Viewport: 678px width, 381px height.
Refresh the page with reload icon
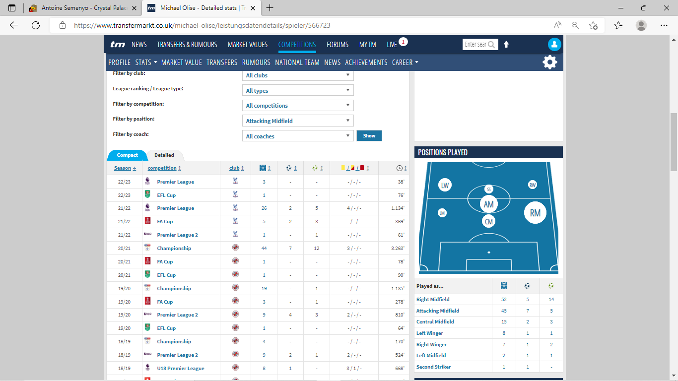pos(36,25)
